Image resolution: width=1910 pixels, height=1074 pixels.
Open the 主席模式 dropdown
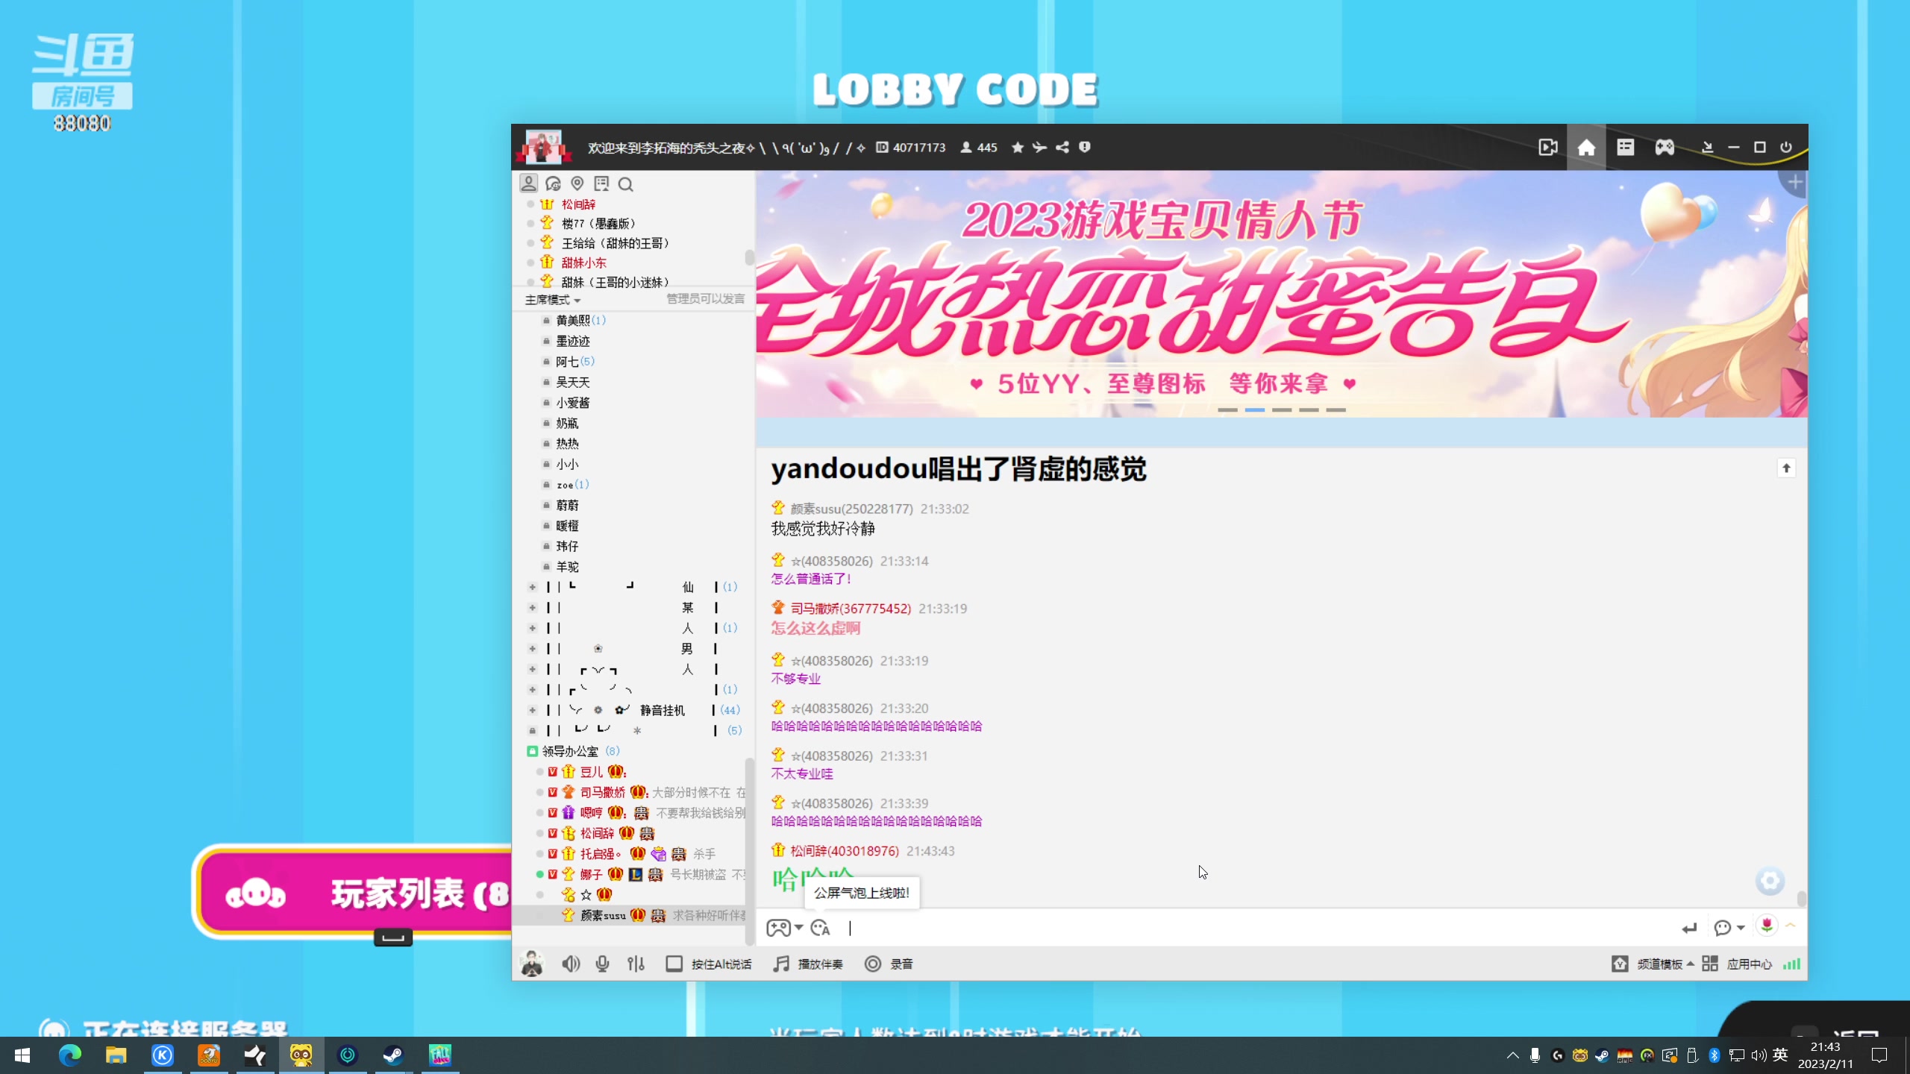point(552,299)
